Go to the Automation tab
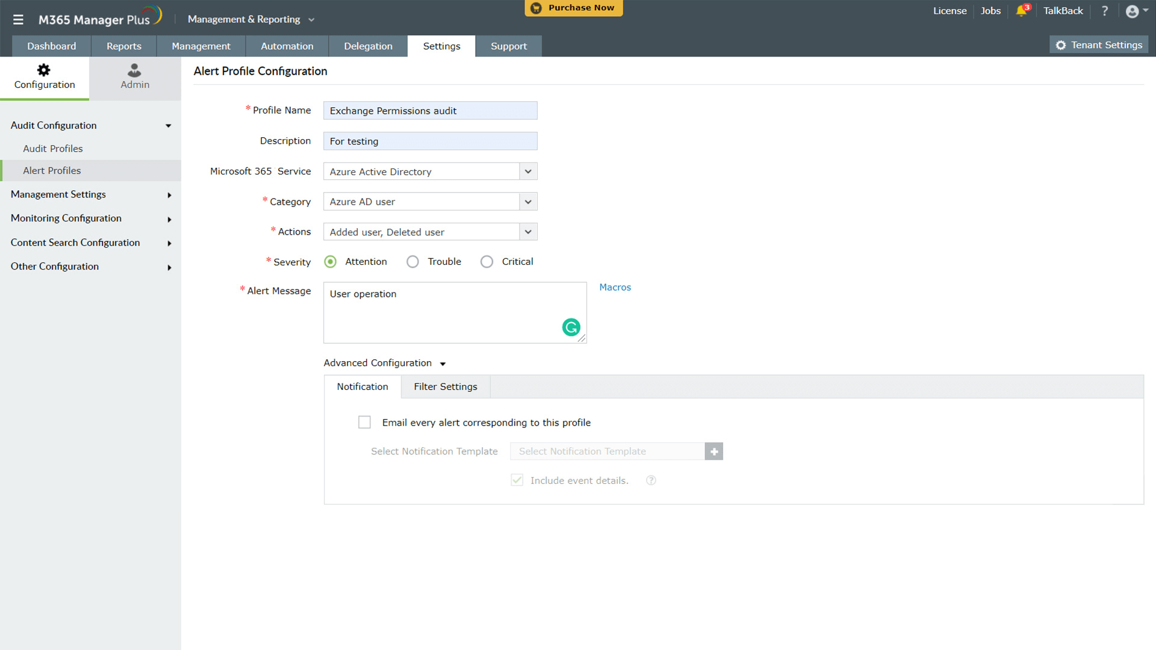Image resolution: width=1156 pixels, height=650 pixels. tap(287, 46)
